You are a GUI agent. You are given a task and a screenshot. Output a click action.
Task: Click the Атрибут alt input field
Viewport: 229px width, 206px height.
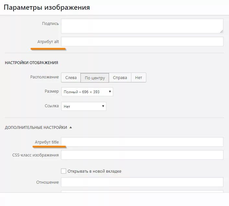click(142, 41)
